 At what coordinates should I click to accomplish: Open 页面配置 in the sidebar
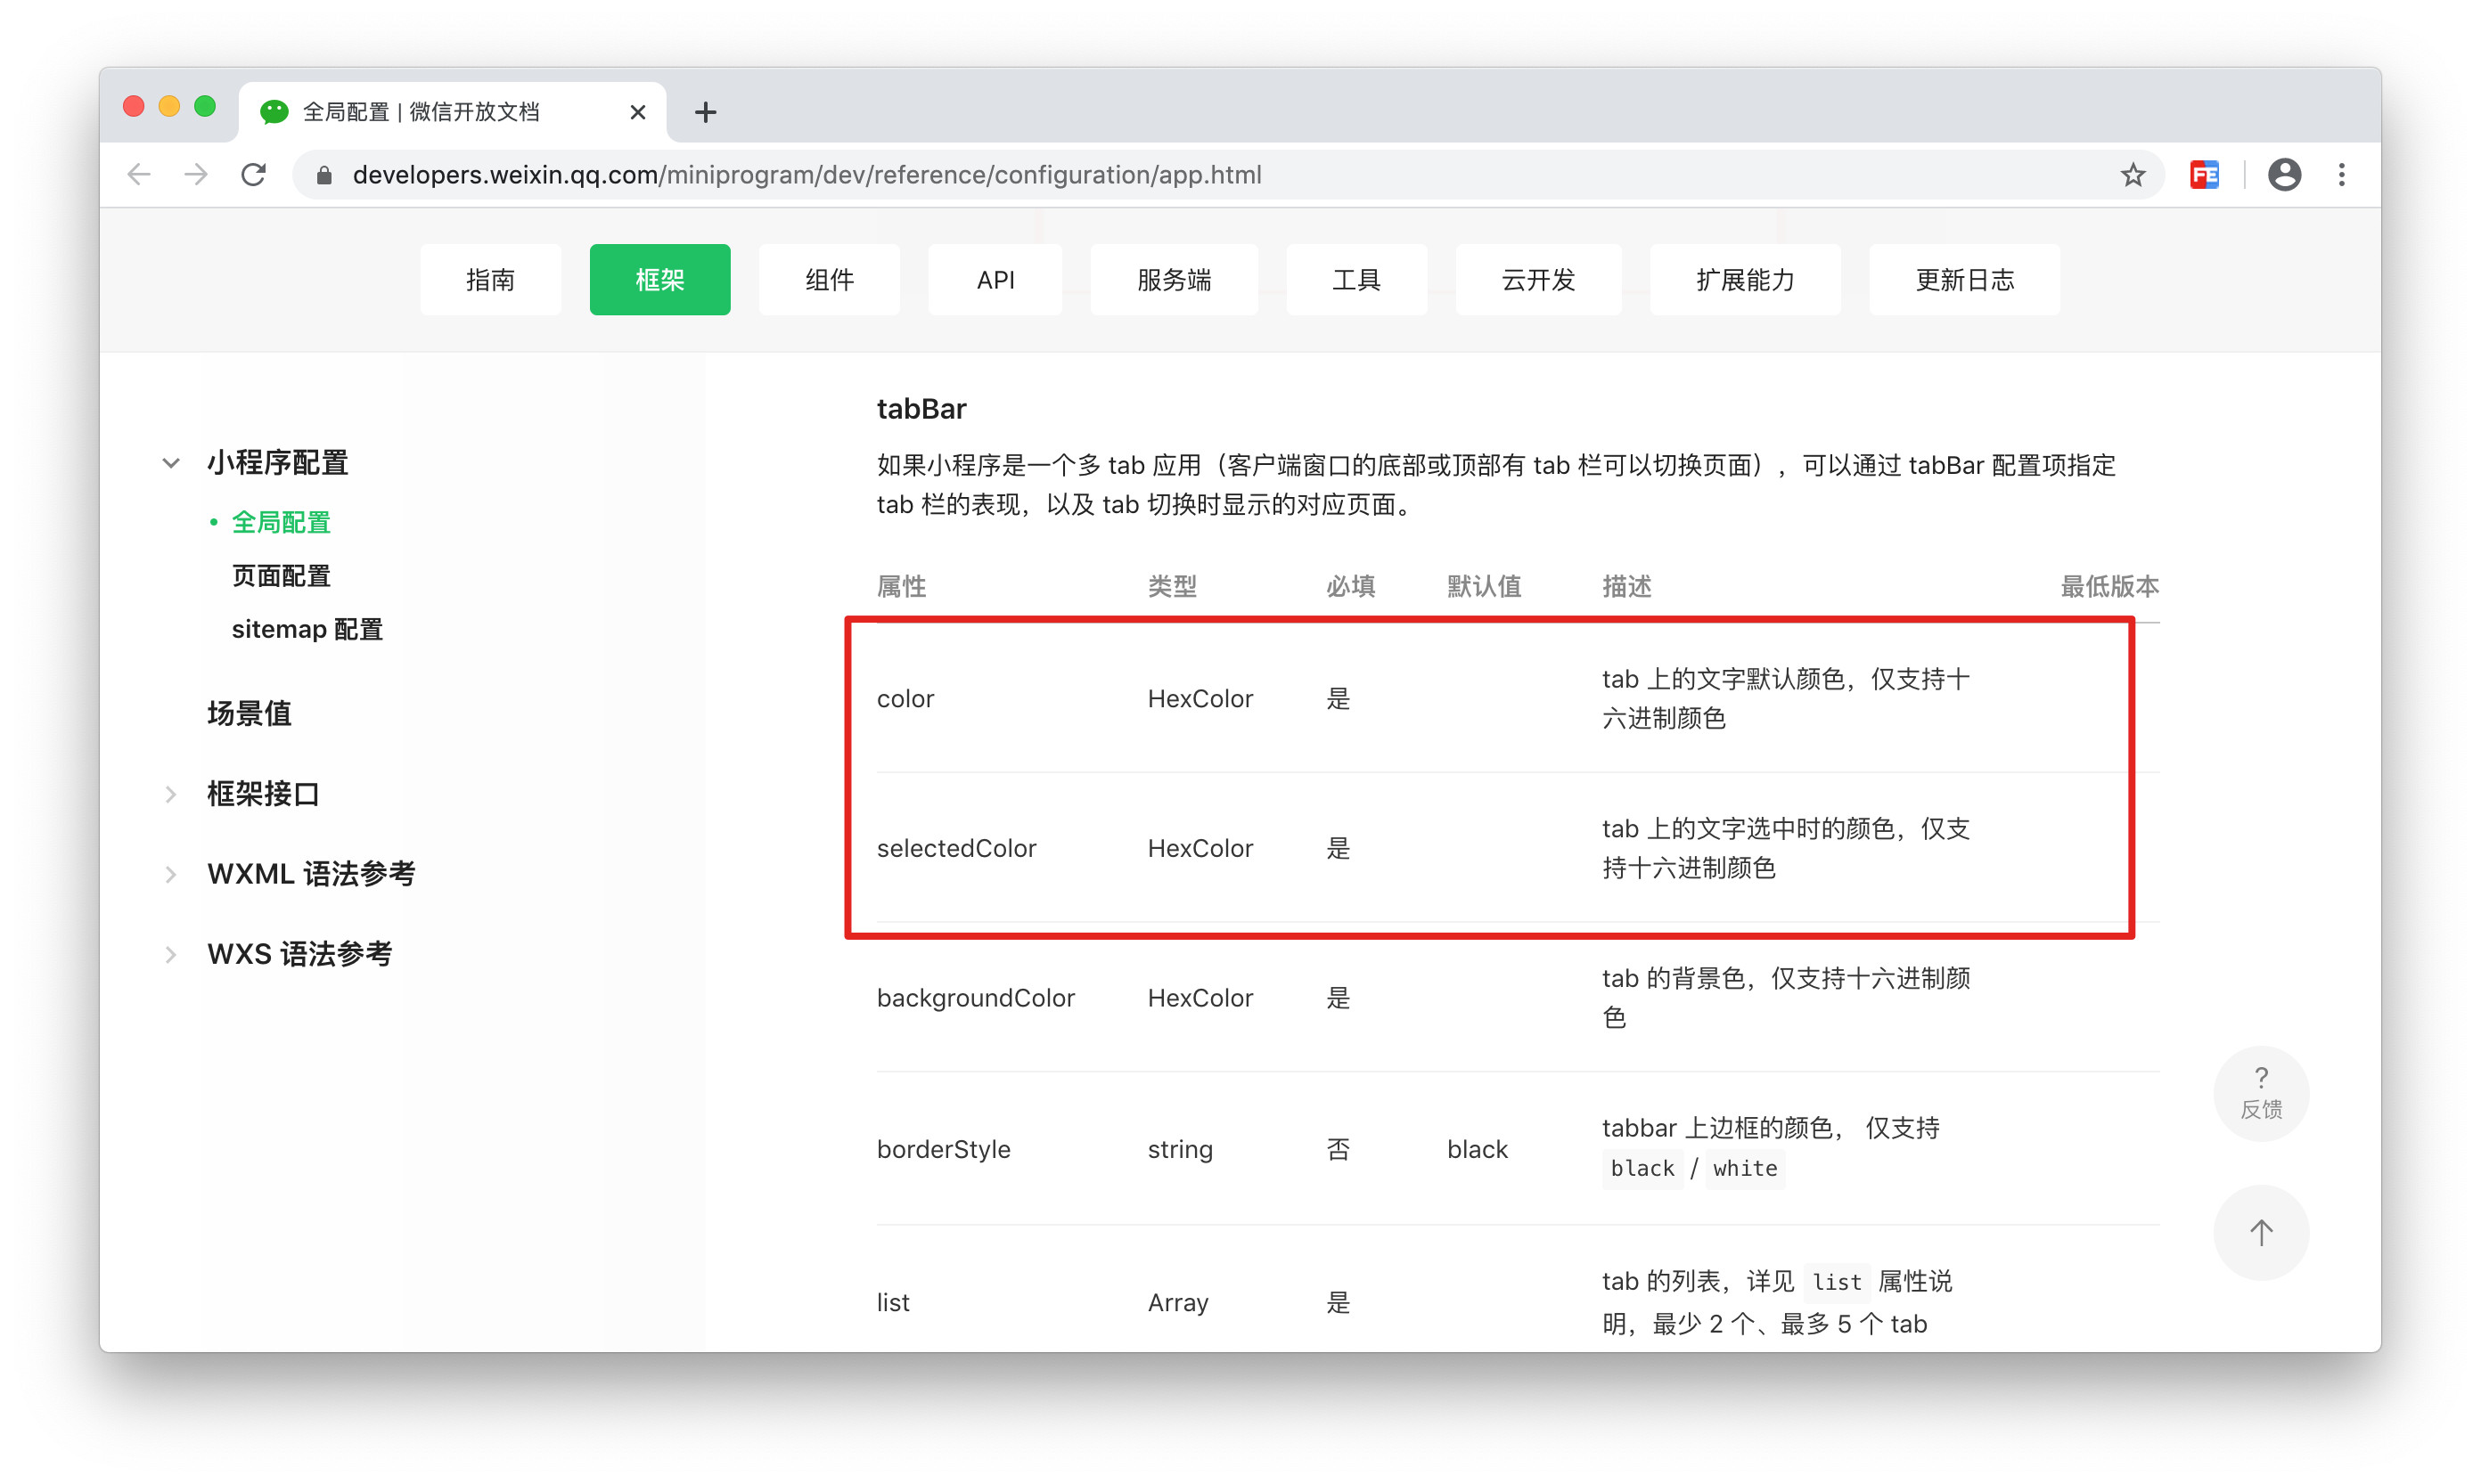point(281,576)
